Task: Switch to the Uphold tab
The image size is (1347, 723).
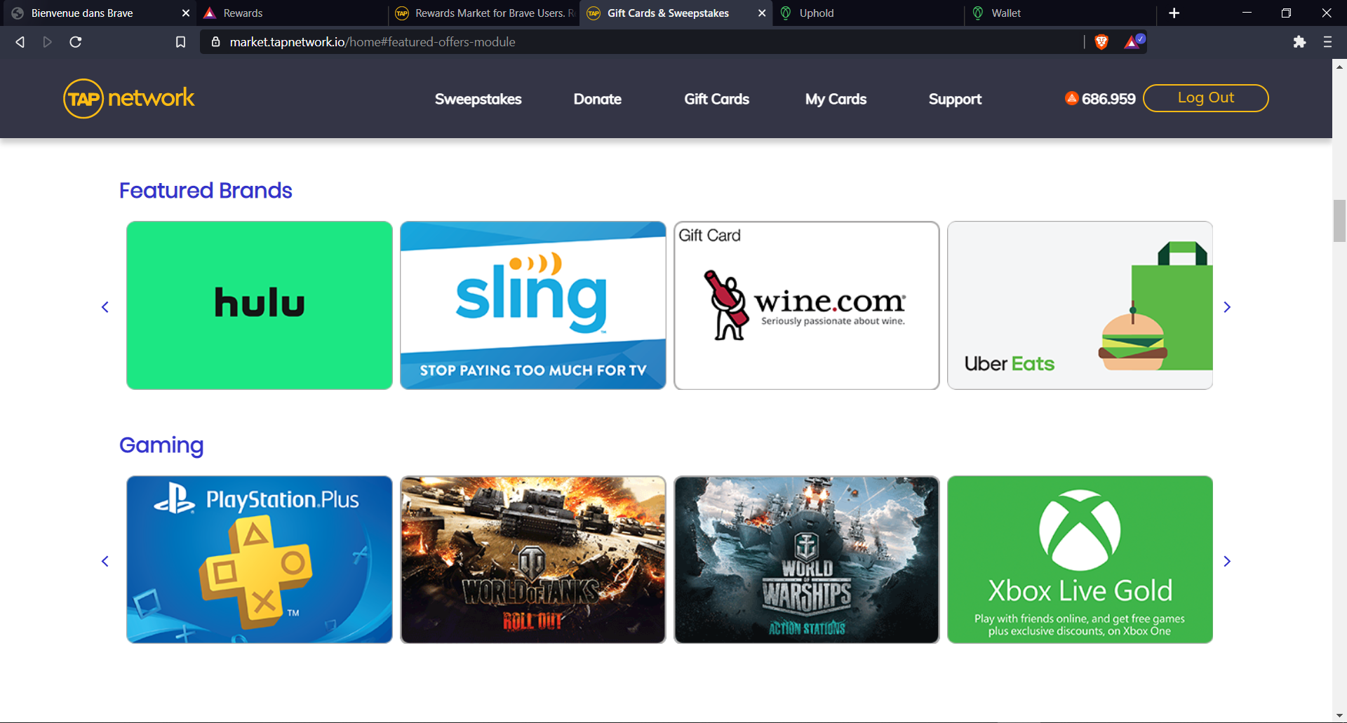Action: (x=868, y=13)
